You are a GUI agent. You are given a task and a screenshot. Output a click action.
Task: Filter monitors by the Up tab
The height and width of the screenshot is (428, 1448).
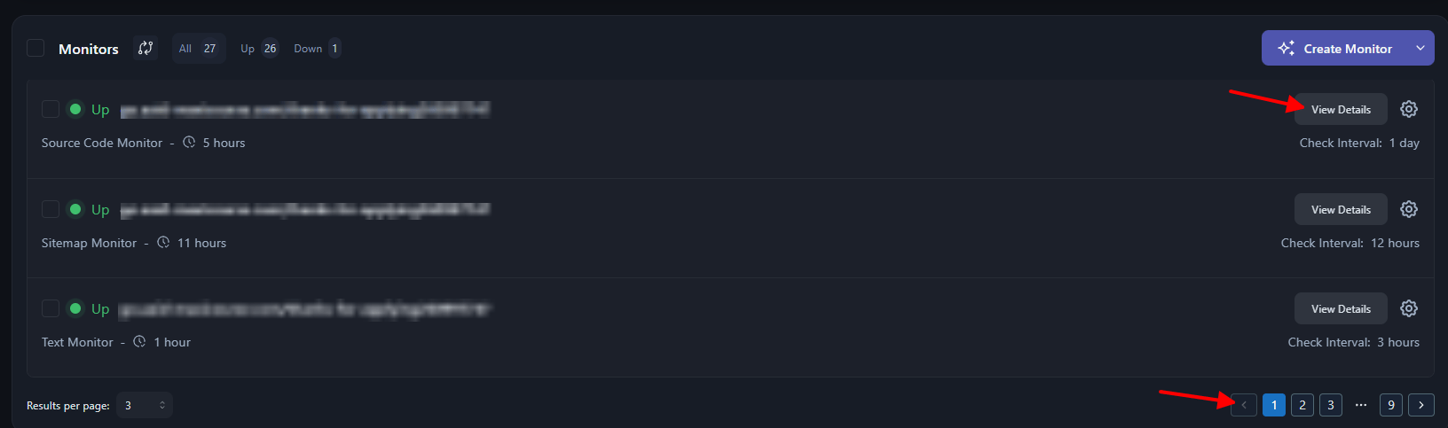258,49
